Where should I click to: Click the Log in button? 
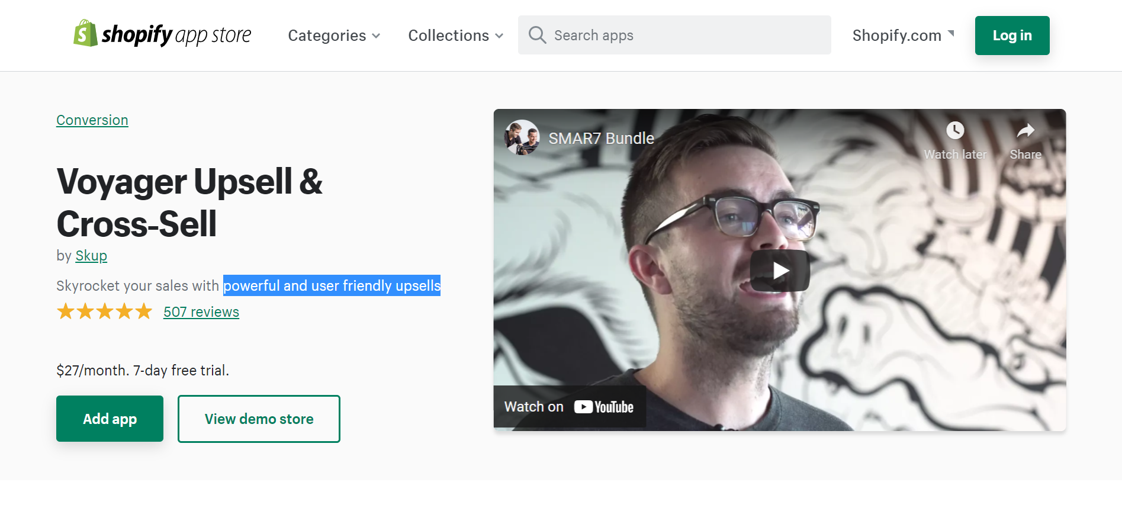(1012, 36)
